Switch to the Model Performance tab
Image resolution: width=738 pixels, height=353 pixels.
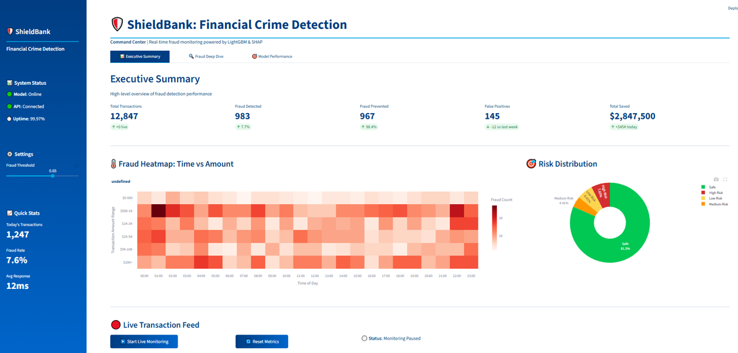click(272, 57)
